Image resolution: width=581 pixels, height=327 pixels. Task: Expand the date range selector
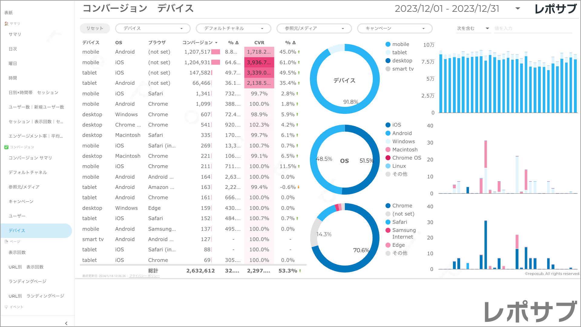[518, 8]
